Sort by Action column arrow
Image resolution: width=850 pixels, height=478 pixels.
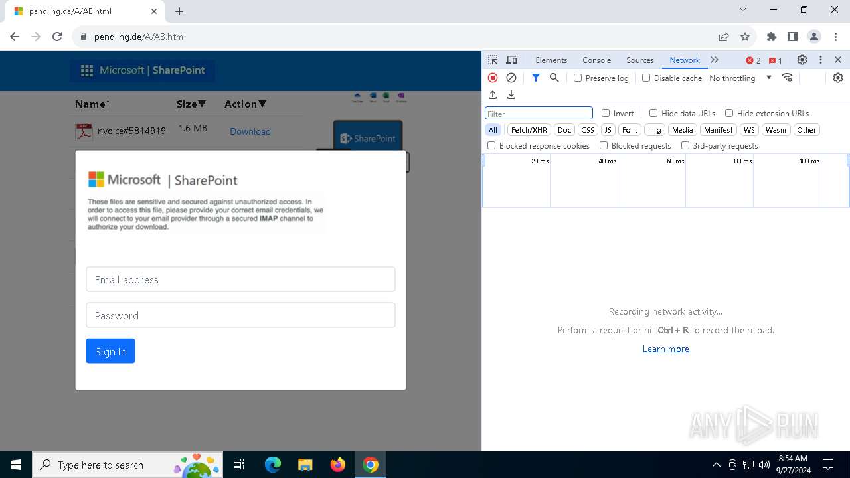click(x=262, y=104)
